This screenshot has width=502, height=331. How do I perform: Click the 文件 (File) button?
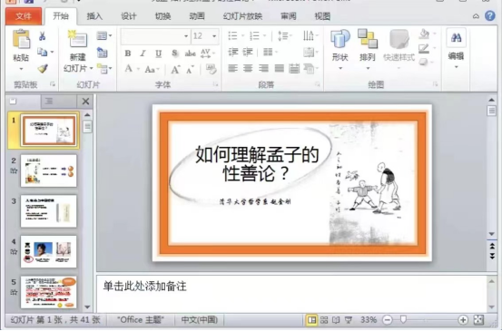(24, 16)
